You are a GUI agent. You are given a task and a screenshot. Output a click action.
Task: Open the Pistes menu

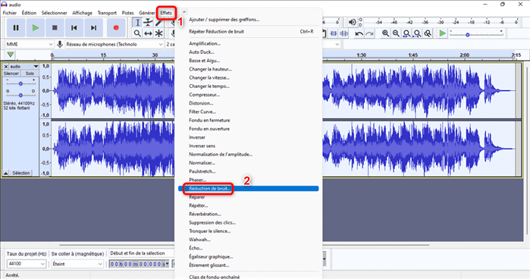(x=127, y=13)
